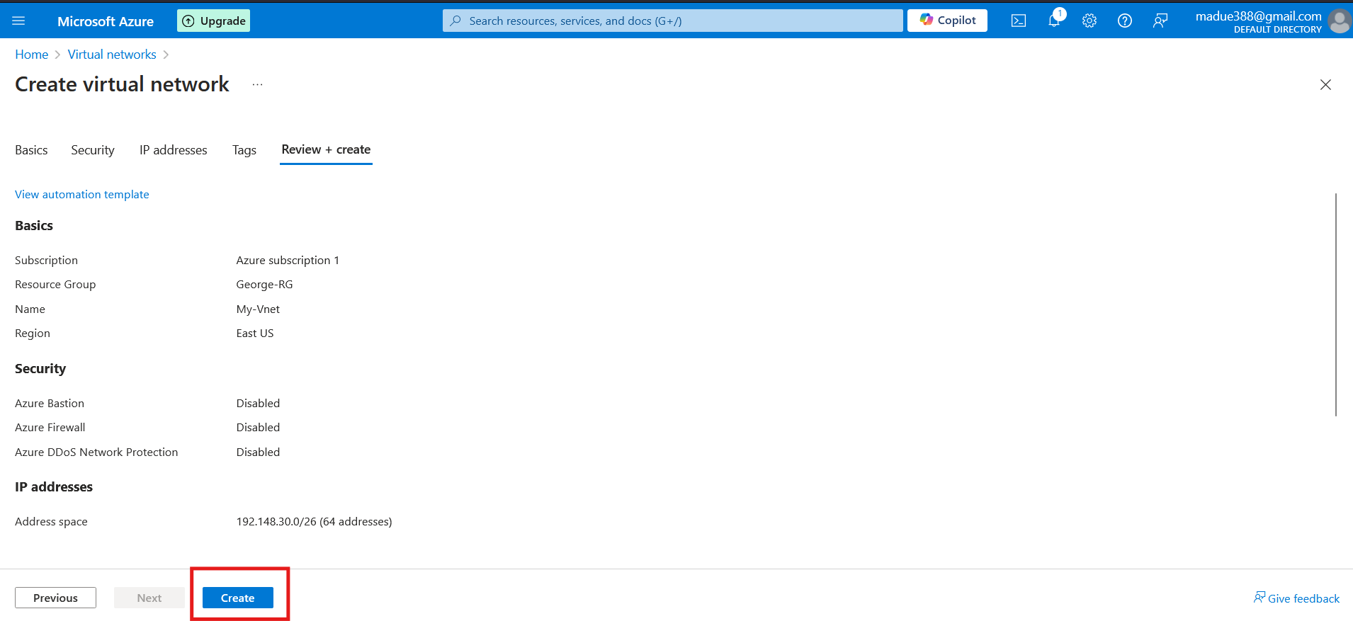Screen dimensions: 1353x621
Task: Click the Upgrade button
Action: [x=213, y=21]
